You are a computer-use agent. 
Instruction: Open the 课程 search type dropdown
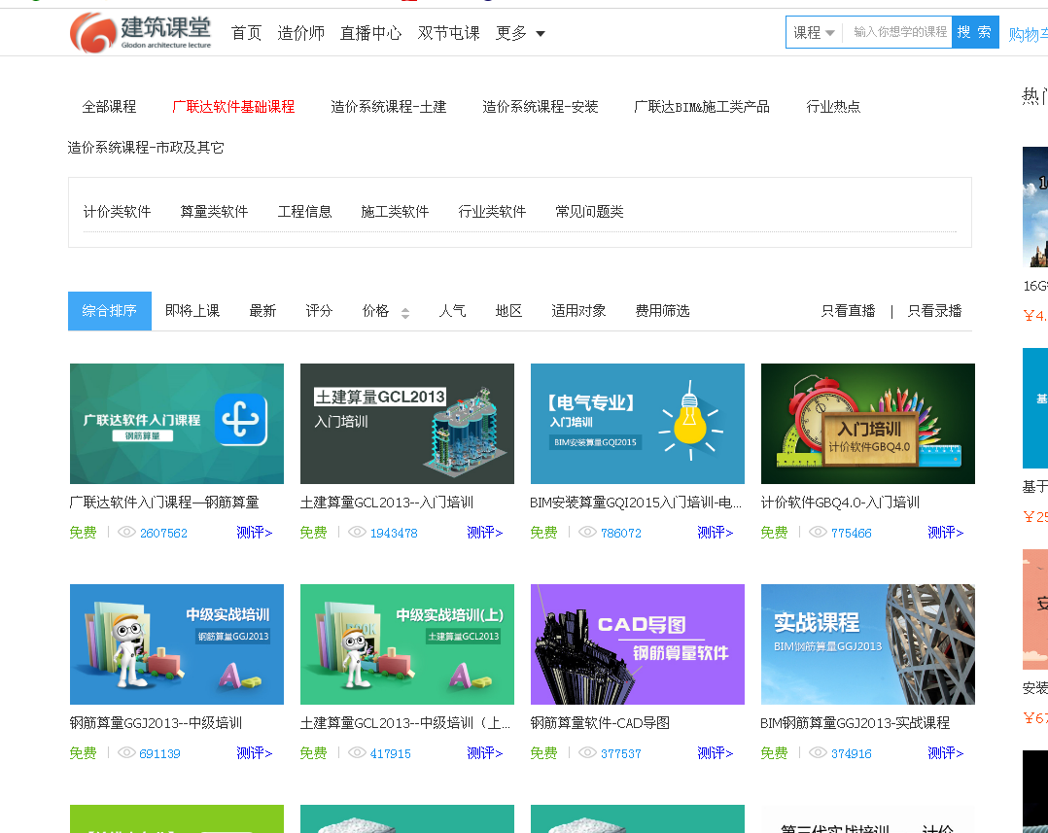[x=814, y=32]
